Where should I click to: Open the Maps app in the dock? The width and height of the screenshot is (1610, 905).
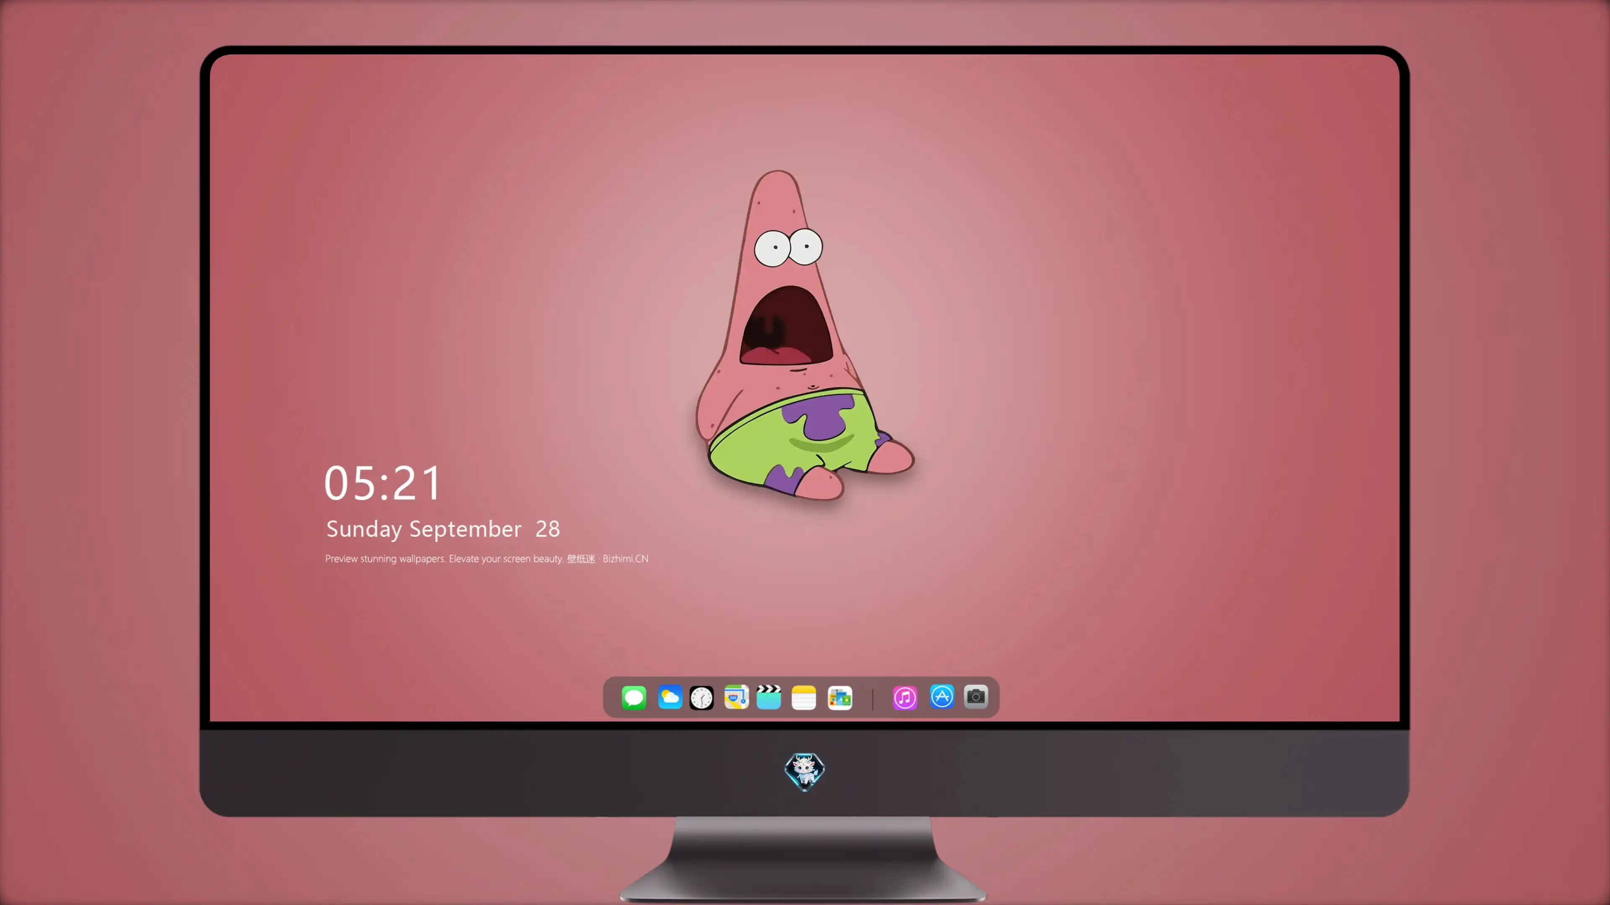coord(736,697)
